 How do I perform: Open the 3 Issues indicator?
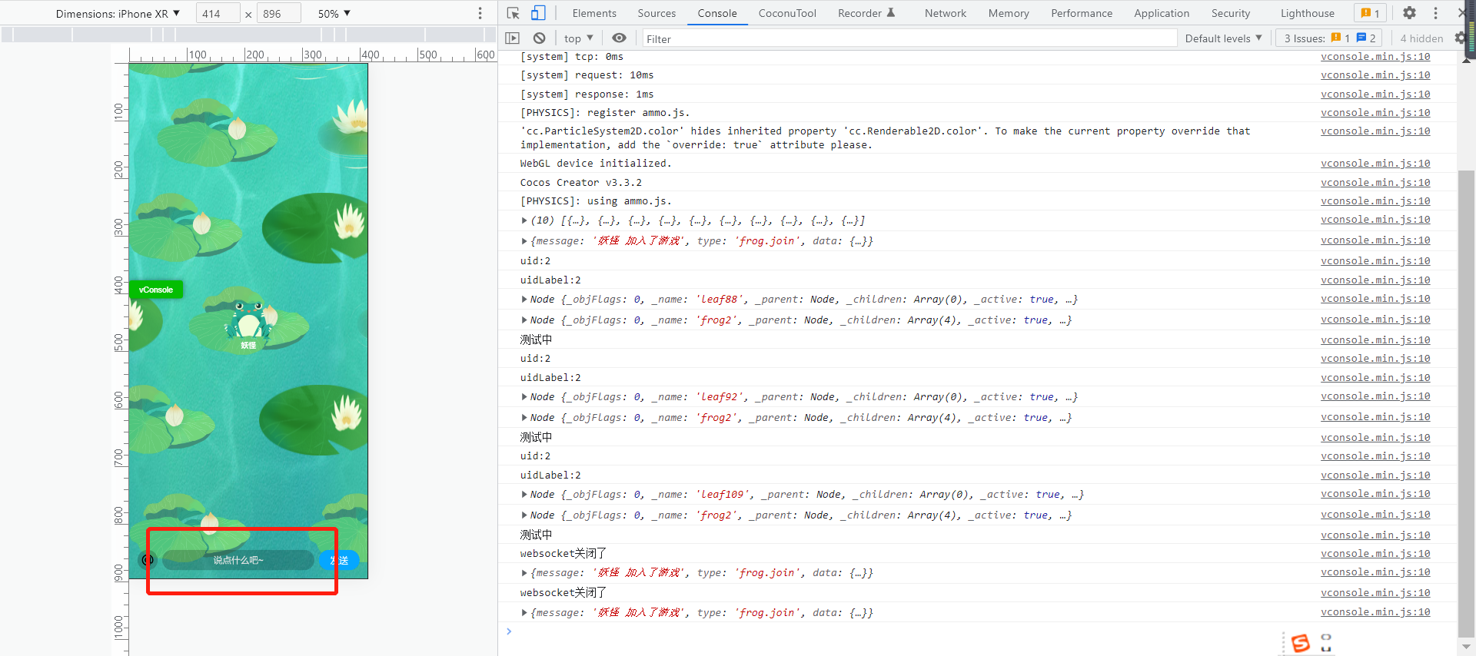1329,38
